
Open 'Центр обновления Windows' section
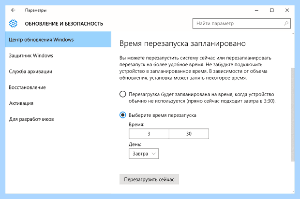point(58,40)
